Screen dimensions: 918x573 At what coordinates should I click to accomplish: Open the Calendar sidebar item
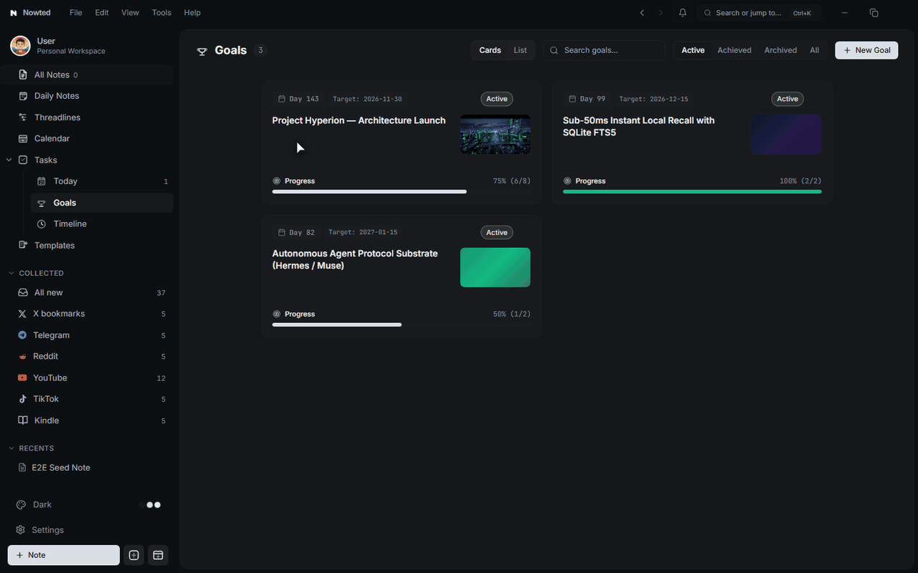coord(90,138)
